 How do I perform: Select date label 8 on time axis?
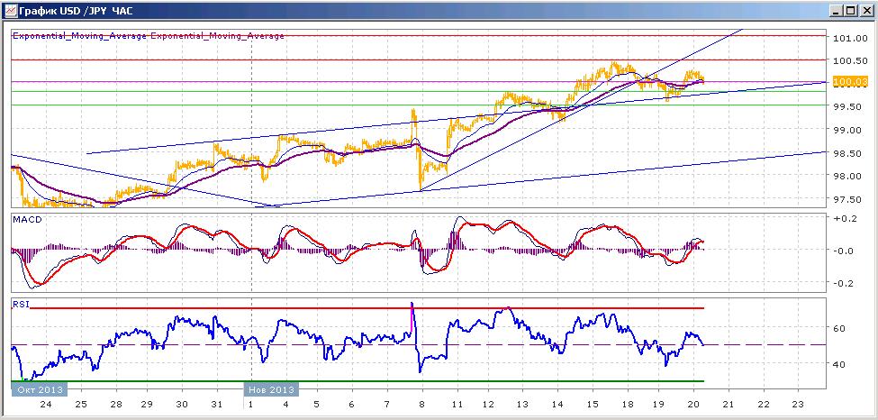coord(421,405)
